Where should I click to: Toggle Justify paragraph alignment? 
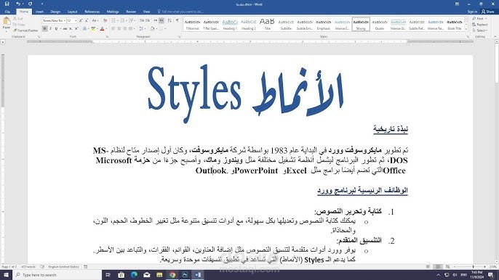tap(130, 29)
